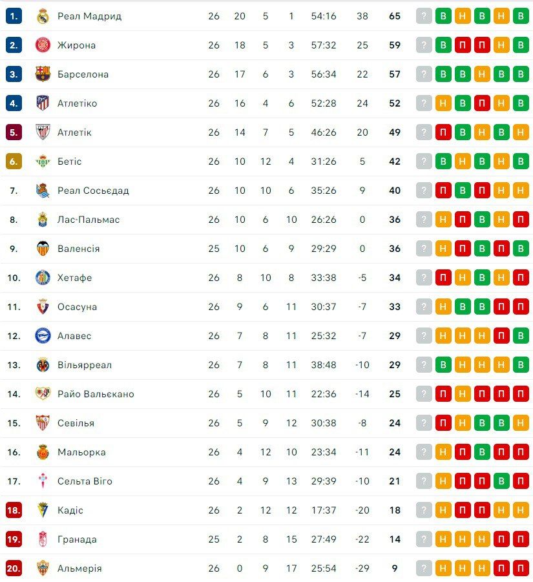Click the red position badge number 18
Viewport: 533px width, 582px height.
[14, 510]
